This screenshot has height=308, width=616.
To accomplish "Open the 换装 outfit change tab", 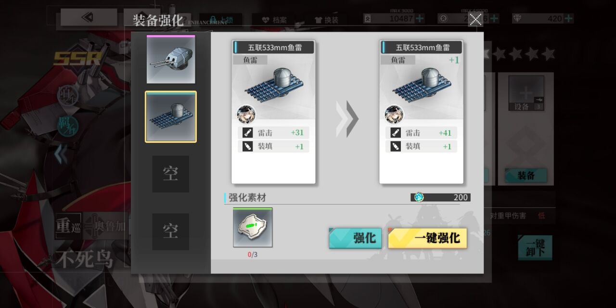I will click(326, 20).
